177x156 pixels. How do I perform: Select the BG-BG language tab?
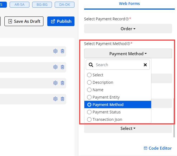[x=42, y=5]
